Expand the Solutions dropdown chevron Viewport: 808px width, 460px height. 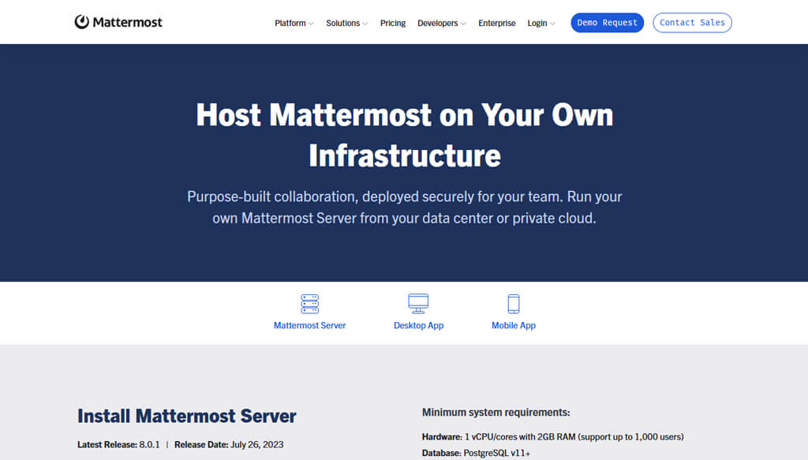click(365, 24)
